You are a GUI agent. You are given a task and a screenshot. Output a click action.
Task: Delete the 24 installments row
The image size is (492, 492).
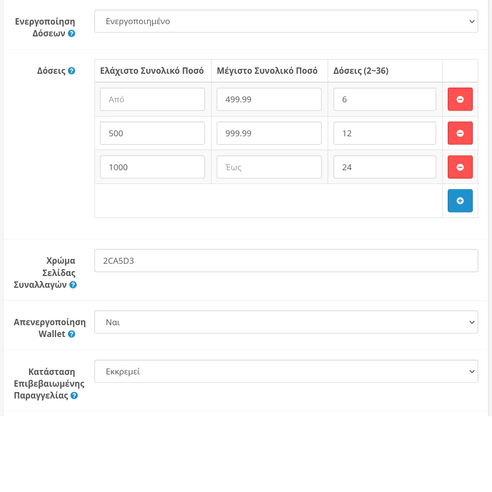pyautogui.click(x=460, y=167)
